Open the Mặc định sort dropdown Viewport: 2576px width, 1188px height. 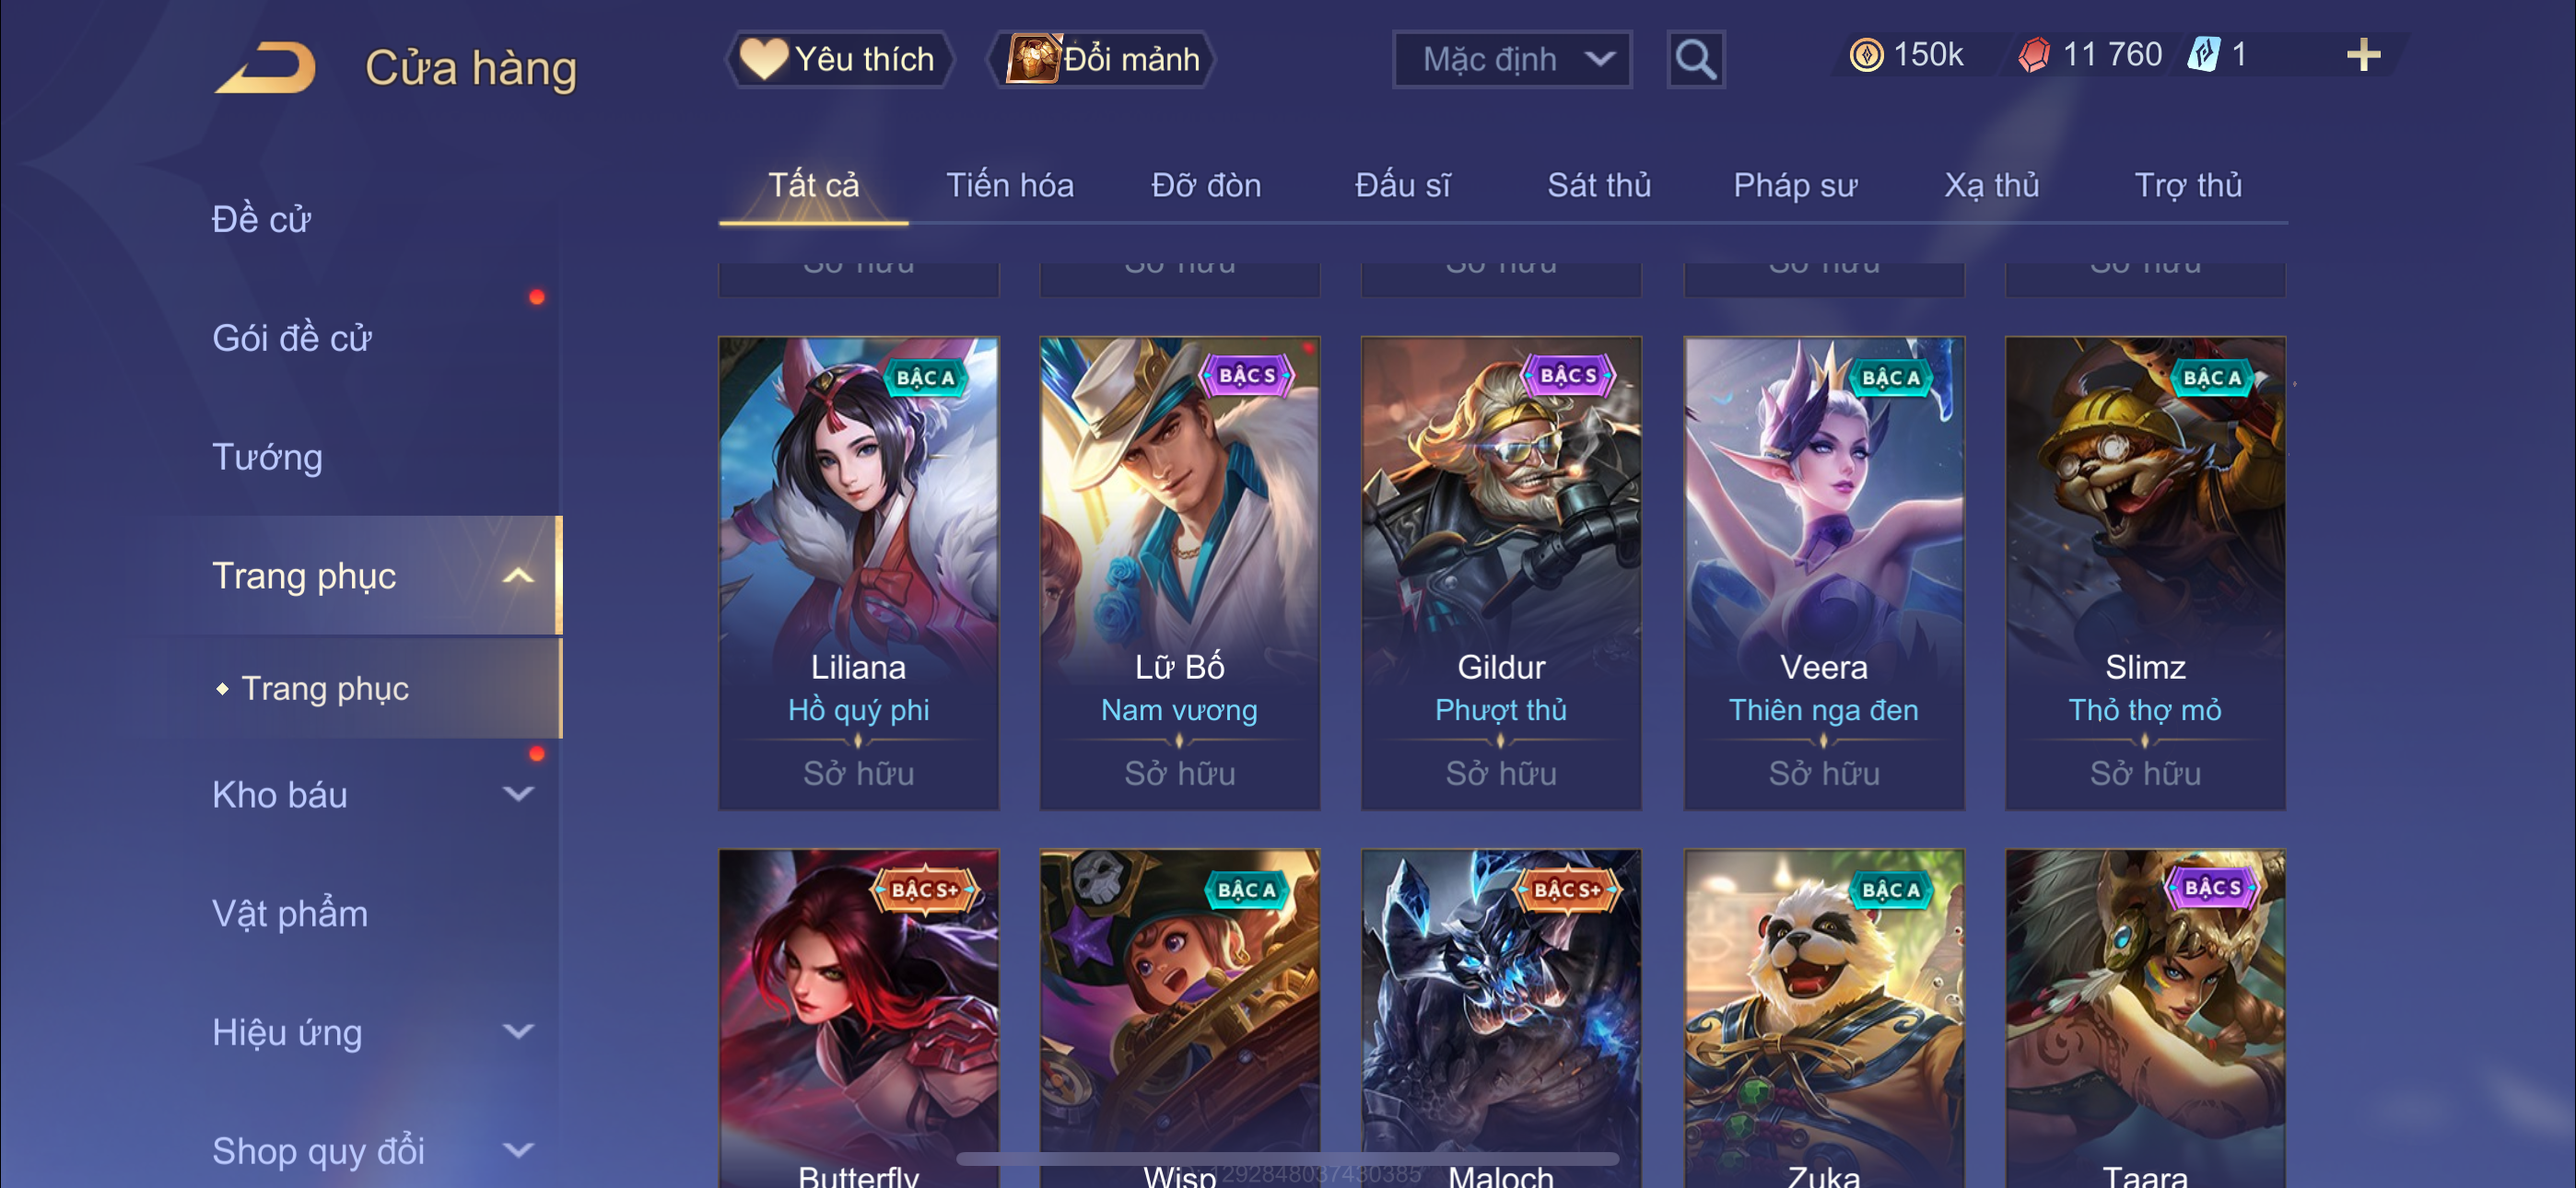pyautogui.click(x=1511, y=60)
